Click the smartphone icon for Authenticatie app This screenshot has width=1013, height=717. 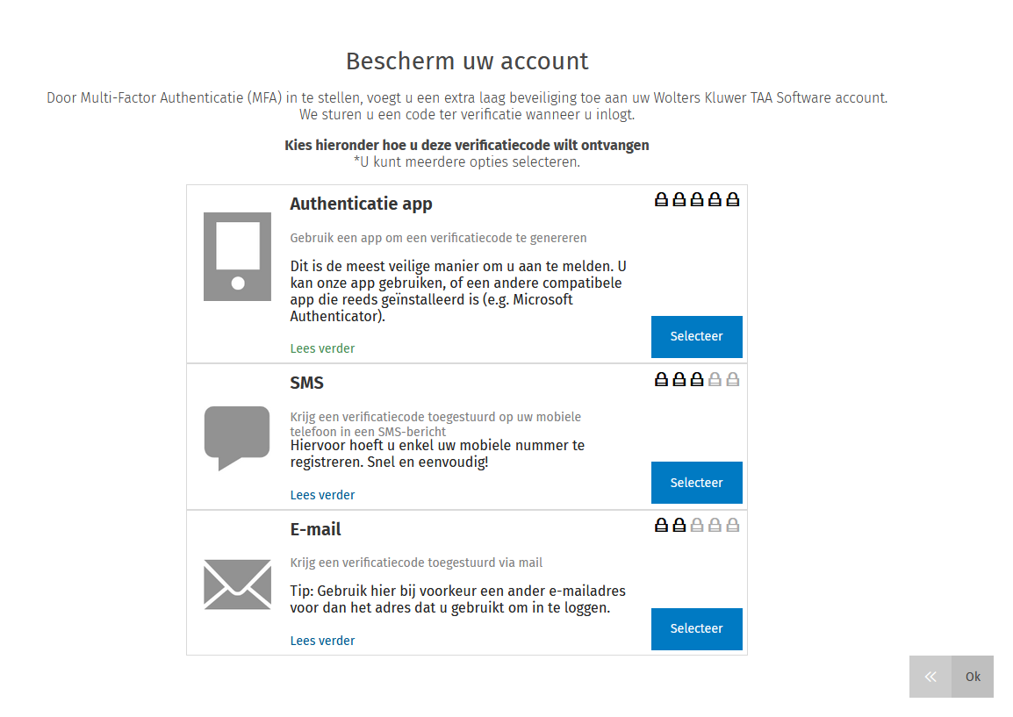237,256
